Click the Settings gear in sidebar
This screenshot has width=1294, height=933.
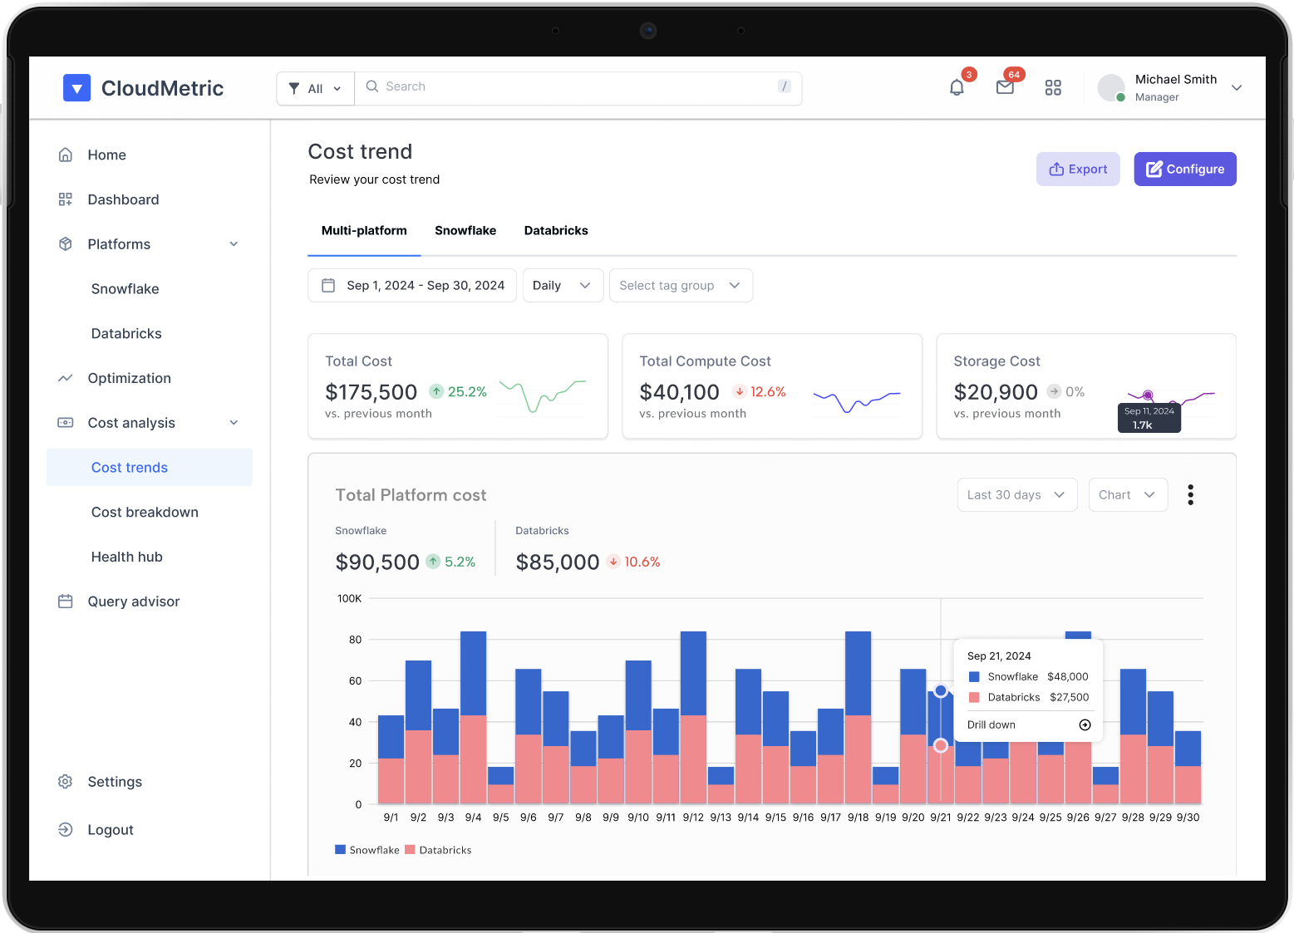pos(66,782)
